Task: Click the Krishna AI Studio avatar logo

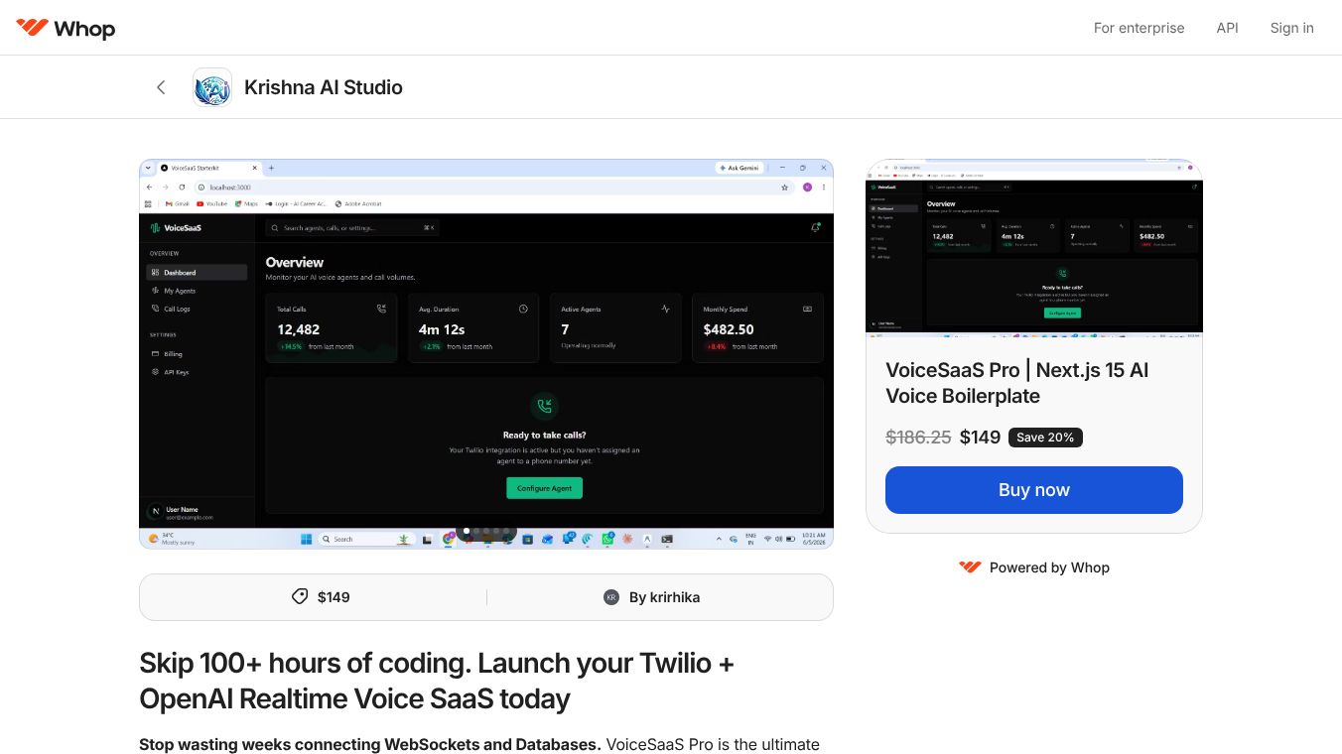Action: click(212, 87)
